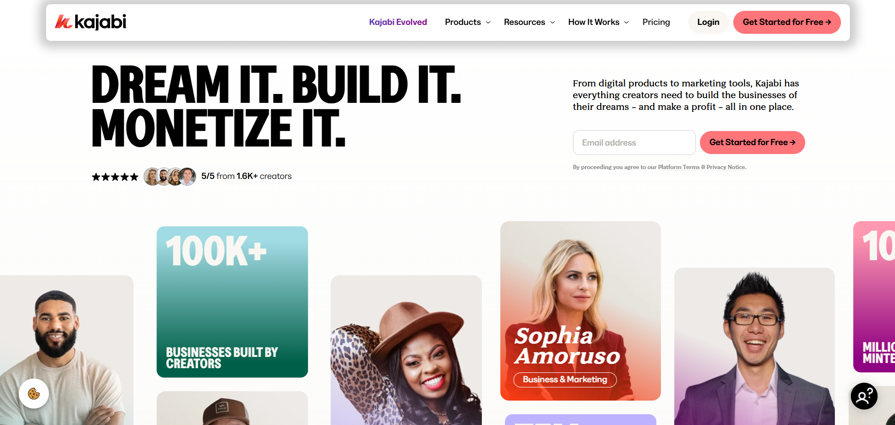Image resolution: width=895 pixels, height=425 pixels.
Task: Expand the Products dropdown chevron
Action: point(488,23)
